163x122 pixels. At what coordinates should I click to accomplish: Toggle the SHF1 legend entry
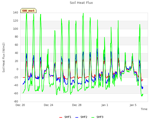tap(65, 117)
